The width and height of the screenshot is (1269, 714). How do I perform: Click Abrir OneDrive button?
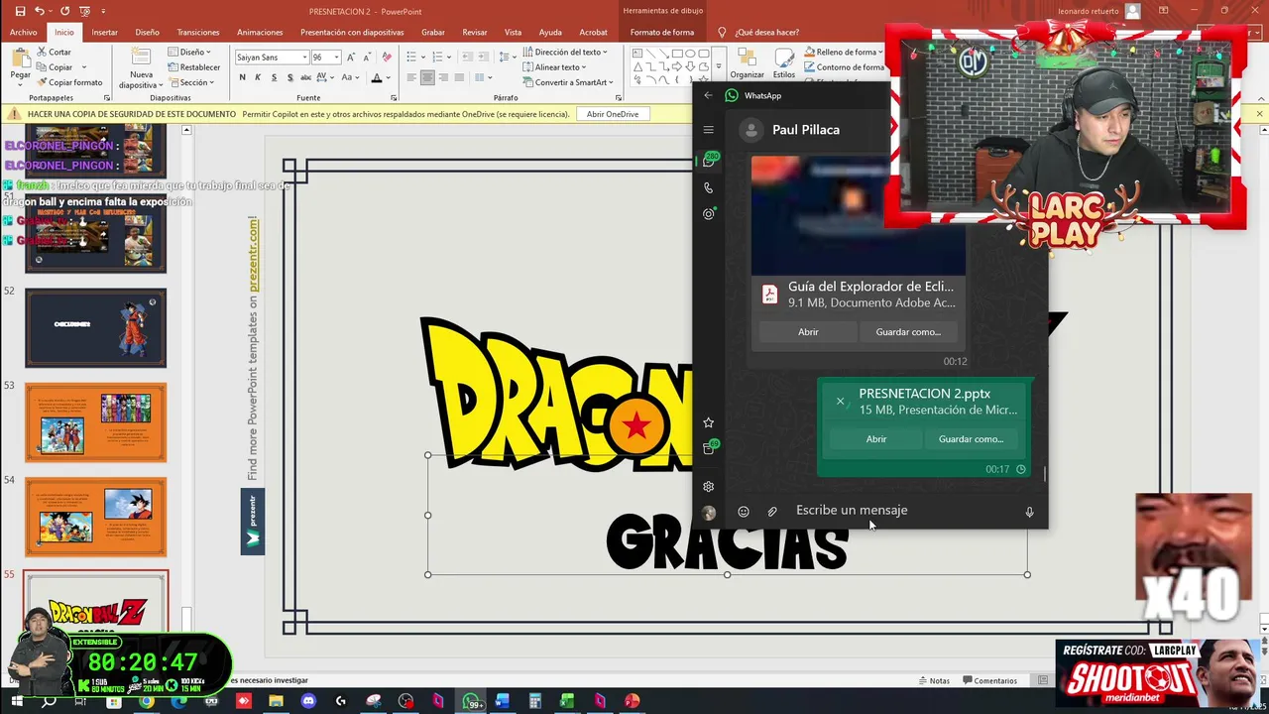(613, 114)
